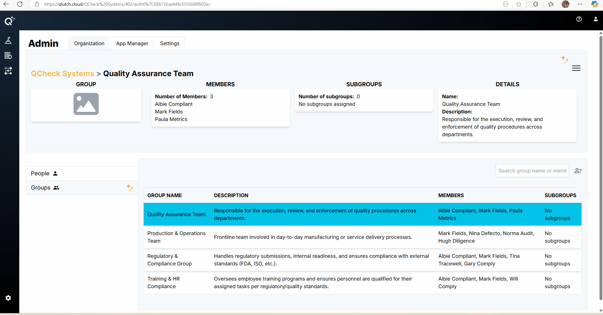This screenshot has height=315, width=603.
Task: Open the lab flask icon in sidebar
Action: pyautogui.click(x=8, y=40)
